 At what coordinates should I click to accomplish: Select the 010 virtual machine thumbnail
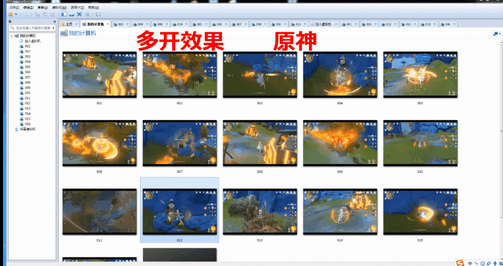pos(420,143)
